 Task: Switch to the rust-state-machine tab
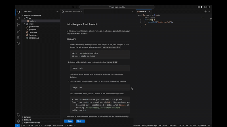pos(72,12)
